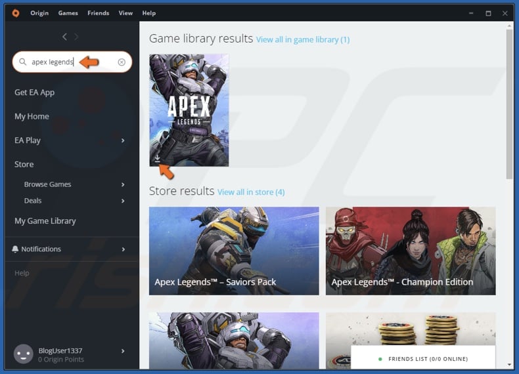The height and width of the screenshot is (374, 519).
Task: Open the Store section
Action: (24, 164)
